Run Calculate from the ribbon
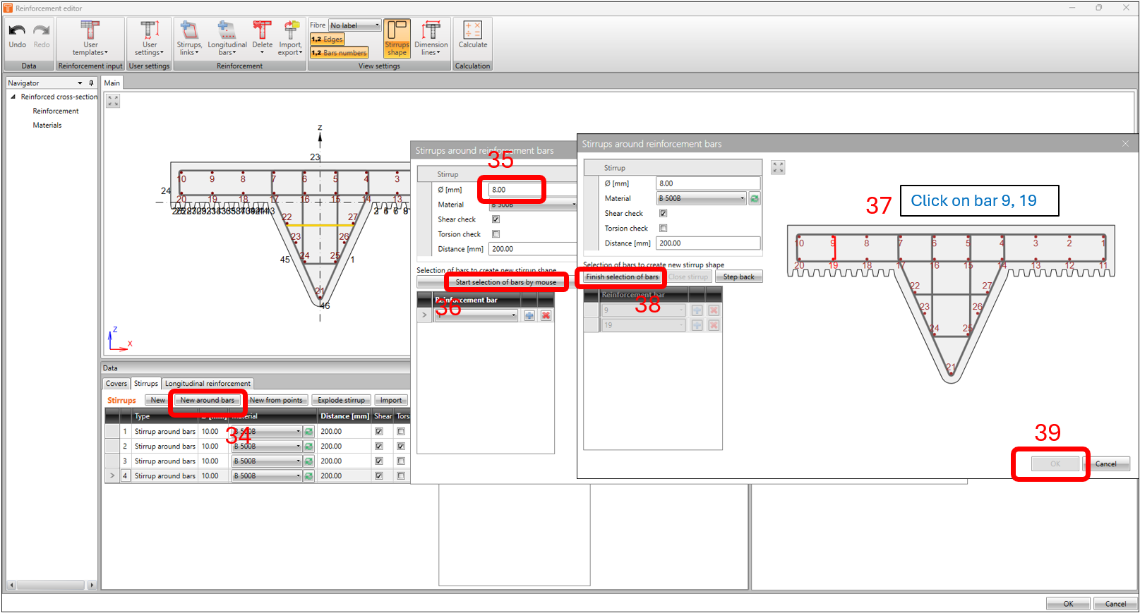 click(473, 35)
